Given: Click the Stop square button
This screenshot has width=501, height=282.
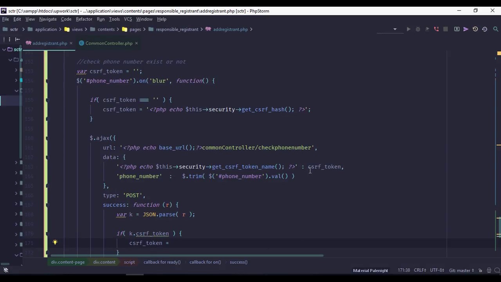Looking at the screenshot, I should click(x=445, y=29).
